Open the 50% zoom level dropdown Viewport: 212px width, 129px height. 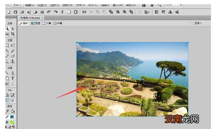tap(181, 5)
